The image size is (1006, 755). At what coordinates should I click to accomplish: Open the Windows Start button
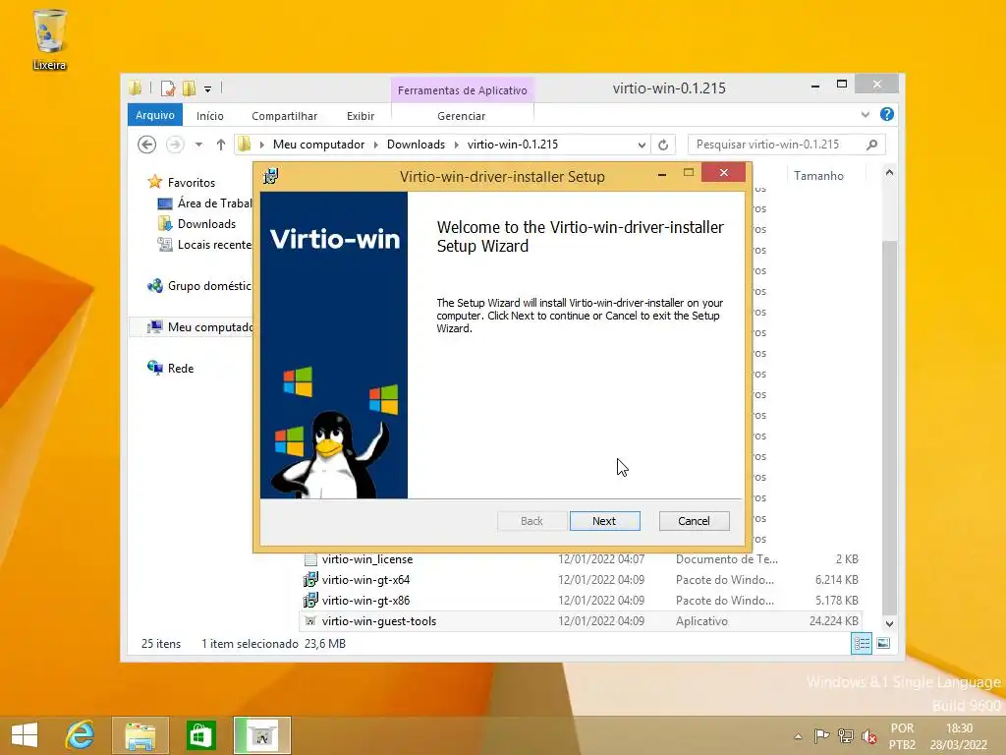pyautogui.click(x=25, y=735)
